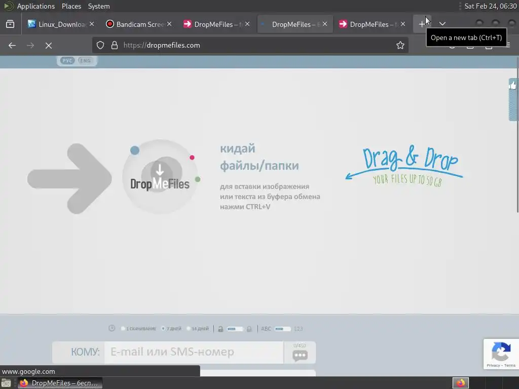Open the message bubble icon
Image resolution: width=519 pixels, height=389 pixels.
click(x=300, y=356)
